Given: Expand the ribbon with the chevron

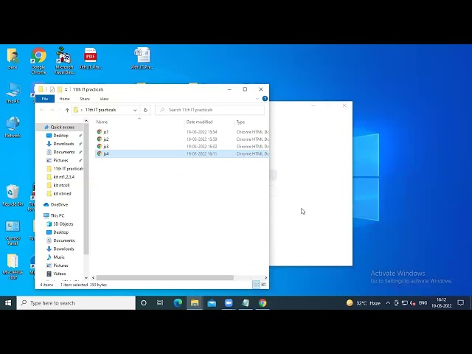Looking at the screenshot, I should [258, 98].
